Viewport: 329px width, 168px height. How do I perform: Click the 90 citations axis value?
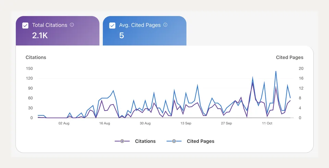click(x=31, y=88)
